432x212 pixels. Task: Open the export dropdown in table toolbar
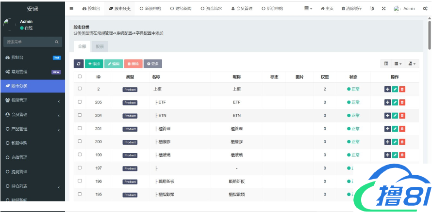pyautogui.click(x=412, y=64)
